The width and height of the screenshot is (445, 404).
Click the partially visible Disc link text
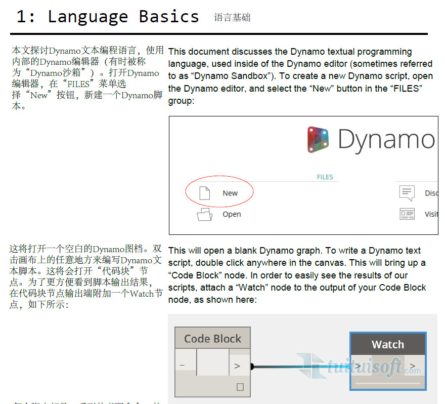coord(431,193)
